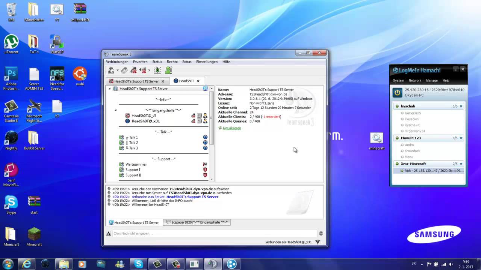Open the Hamachi Network menu
The image size is (481, 270).
tap(415, 81)
